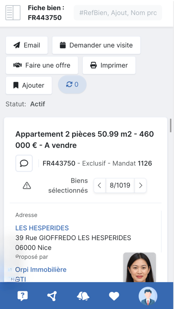Image resolution: width=174 pixels, height=309 pixels.
Task: Click Ajouter bookmark button
Action: 29,85
